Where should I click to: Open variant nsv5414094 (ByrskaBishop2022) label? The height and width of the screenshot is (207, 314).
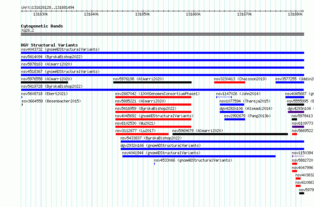coord(52,57)
